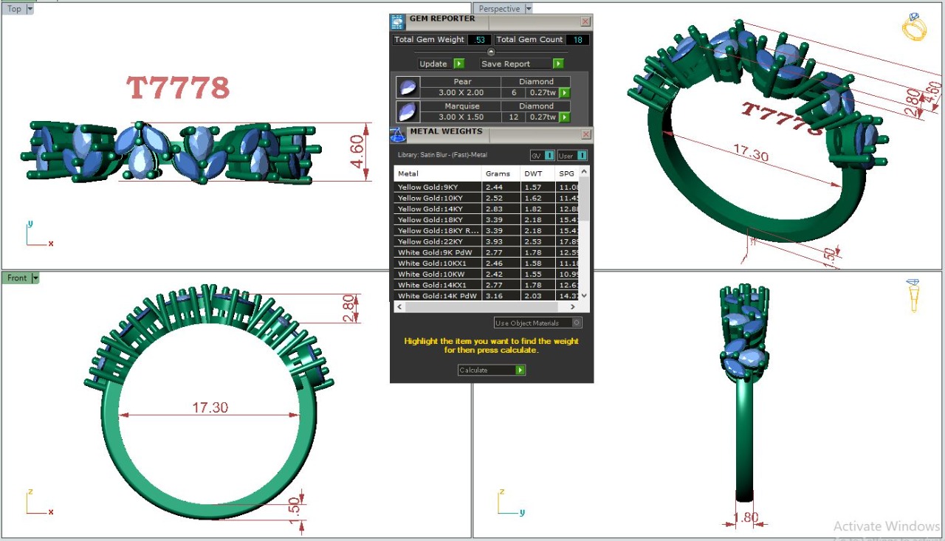The width and height of the screenshot is (945, 541).
Task: Collapse the Gem Reporter summary with up arrow
Action: pyautogui.click(x=491, y=52)
